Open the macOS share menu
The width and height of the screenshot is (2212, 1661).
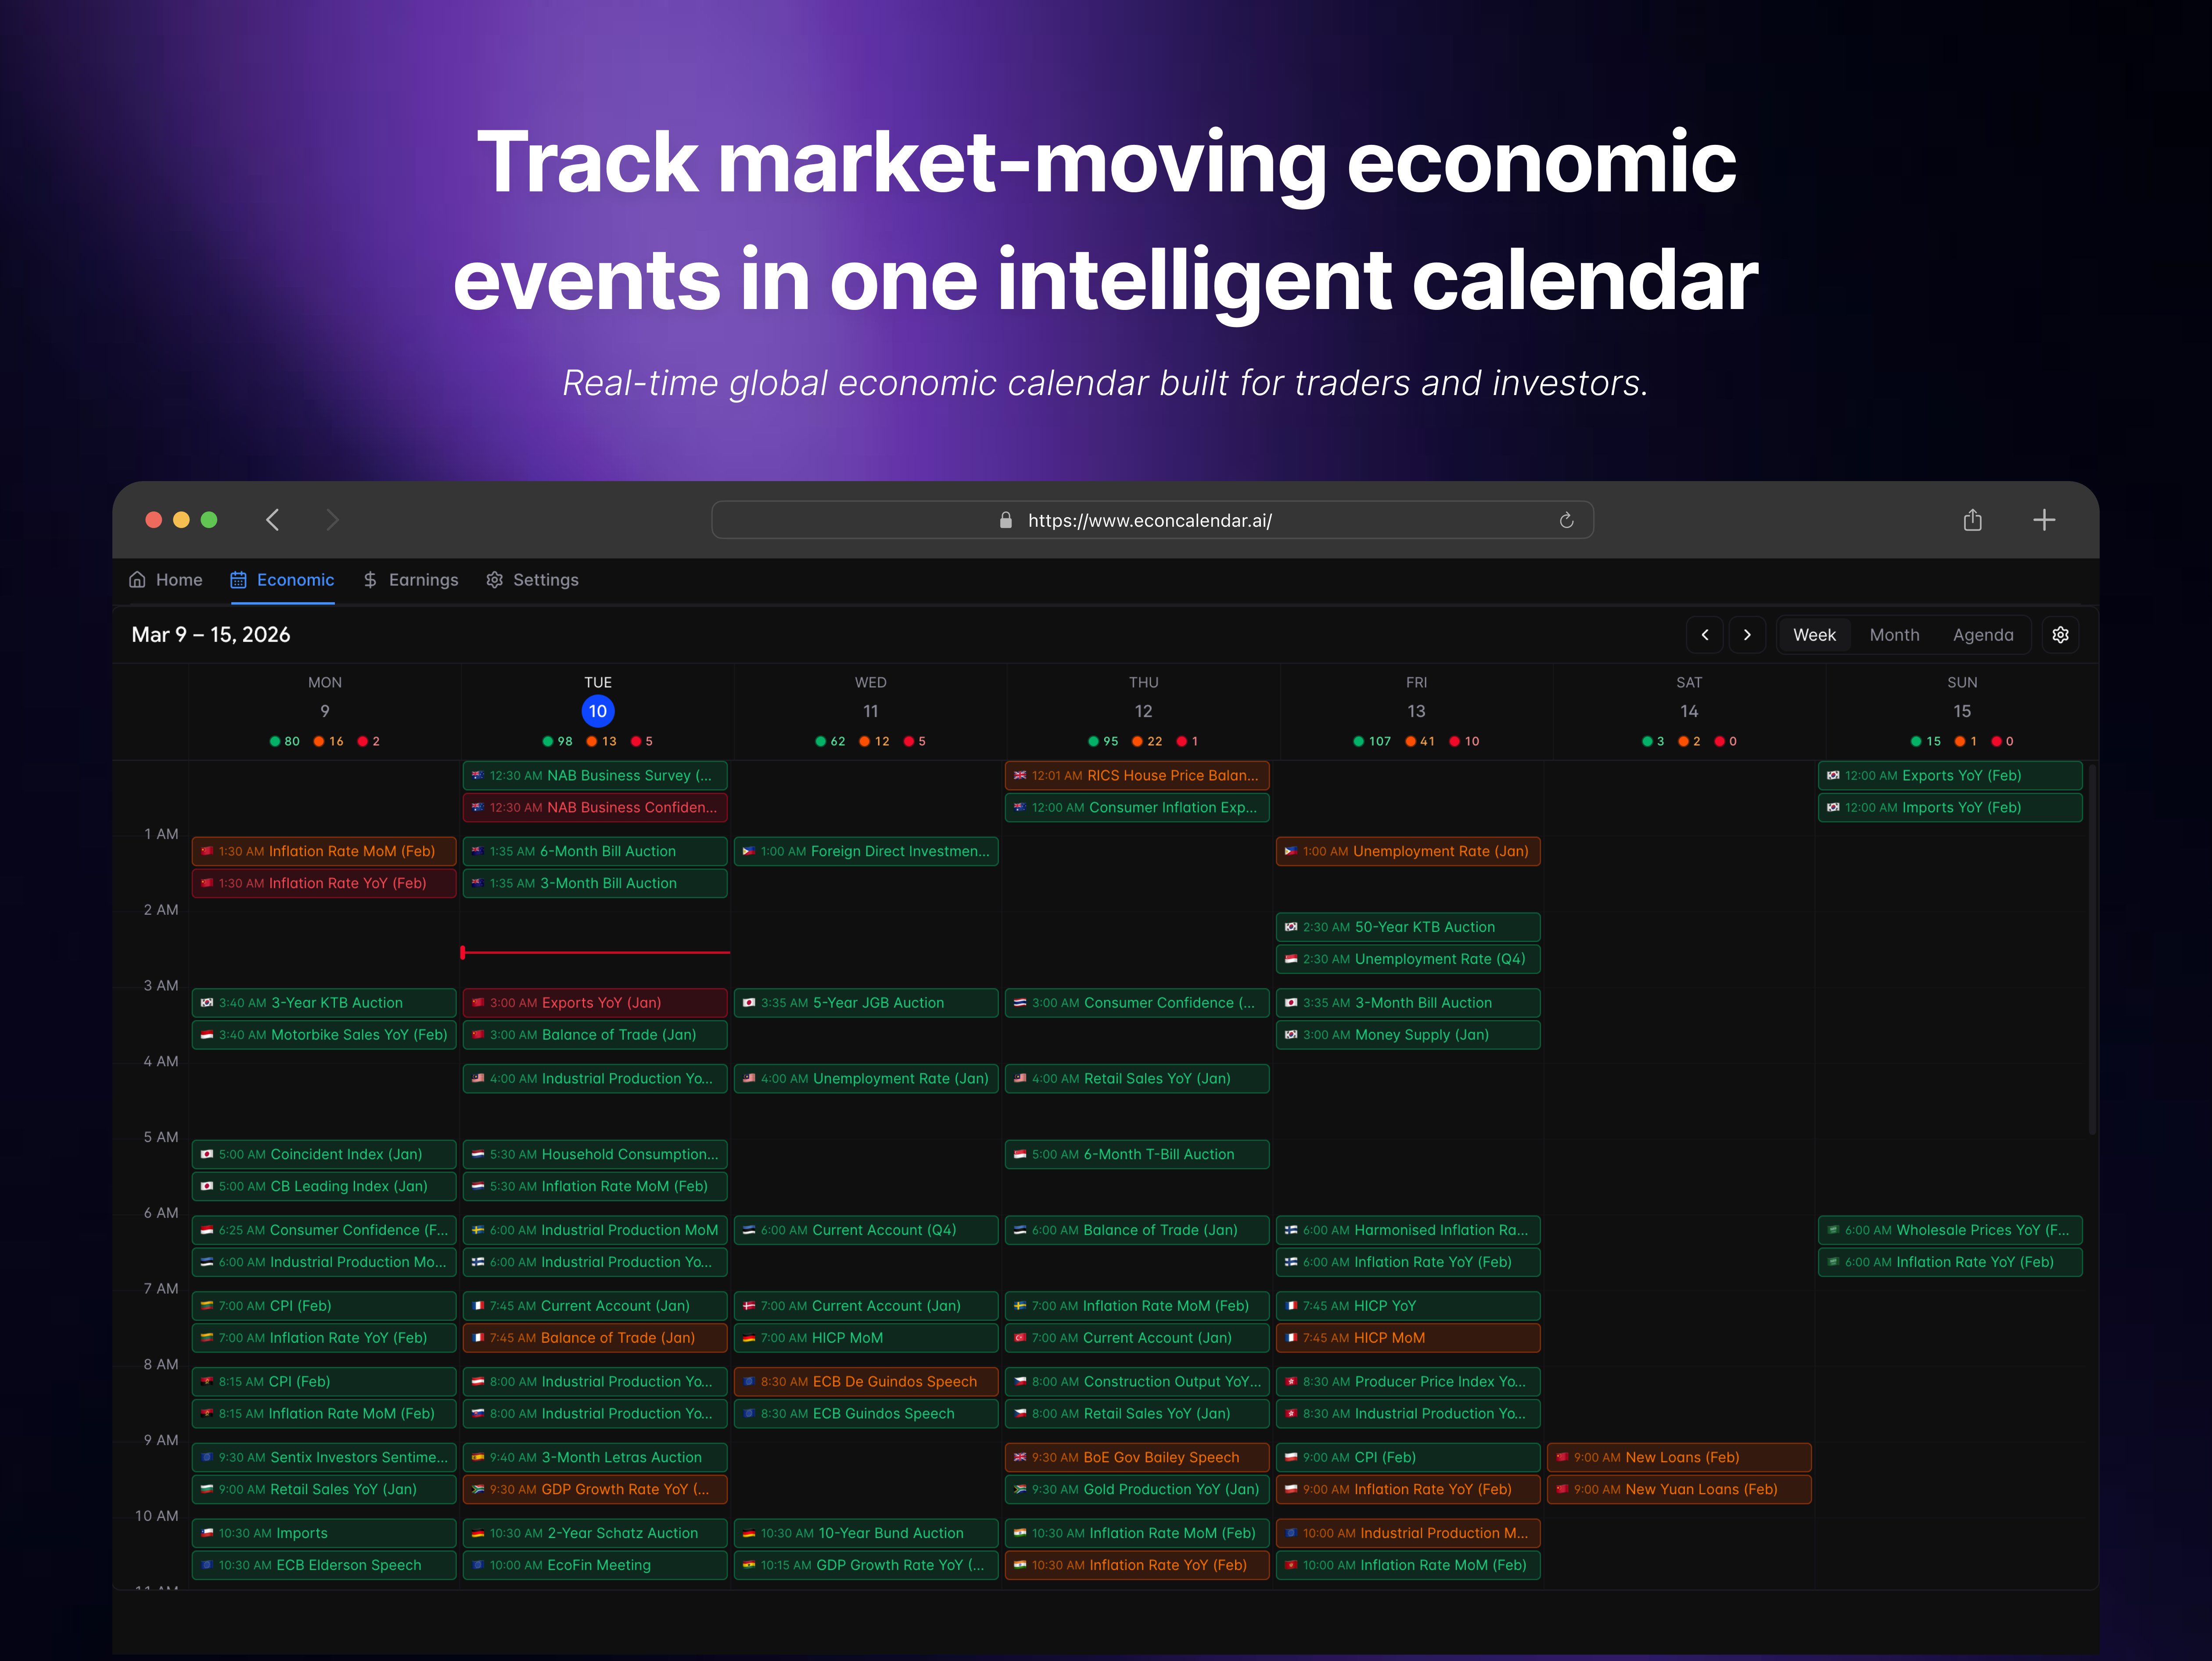coord(1972,520)
